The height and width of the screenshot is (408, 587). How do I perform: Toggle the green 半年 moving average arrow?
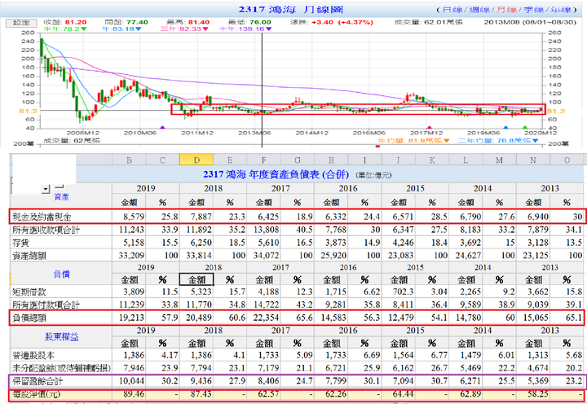tap(83, 29)
